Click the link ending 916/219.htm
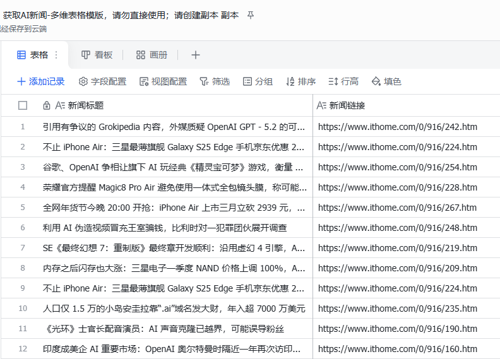500x359 pixels. (398, 248)
